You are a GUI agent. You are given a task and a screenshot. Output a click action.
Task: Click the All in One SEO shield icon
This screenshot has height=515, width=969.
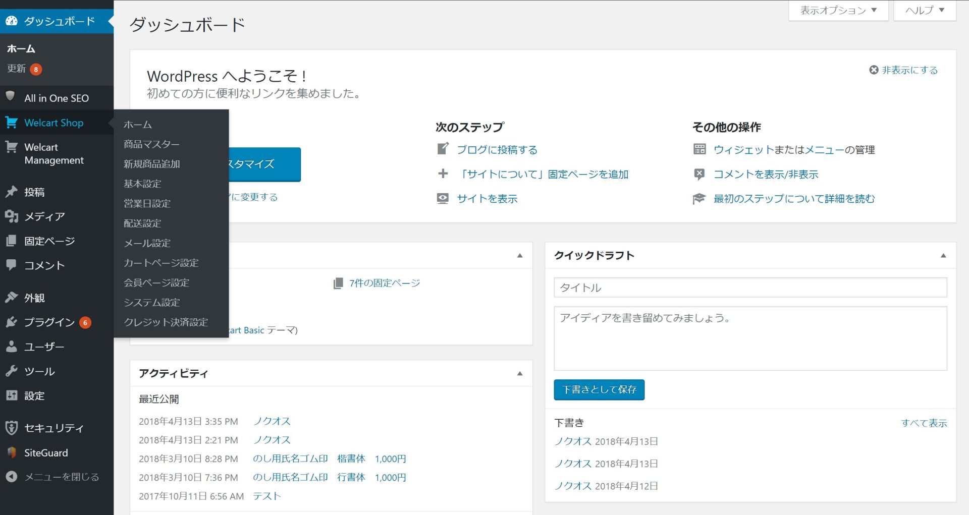(x=10, y=96)
